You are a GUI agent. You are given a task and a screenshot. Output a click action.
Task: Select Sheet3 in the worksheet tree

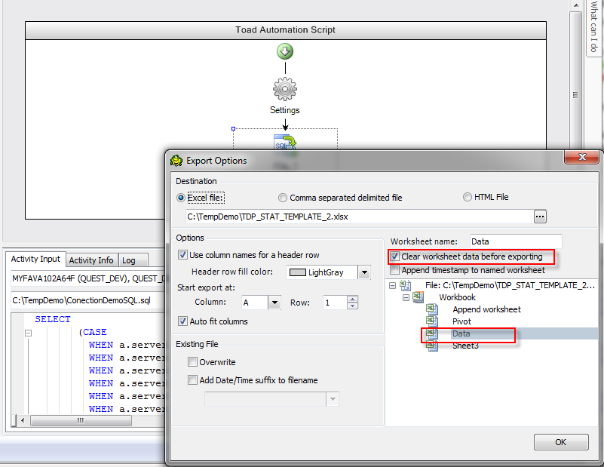click(x=465, y=346)
